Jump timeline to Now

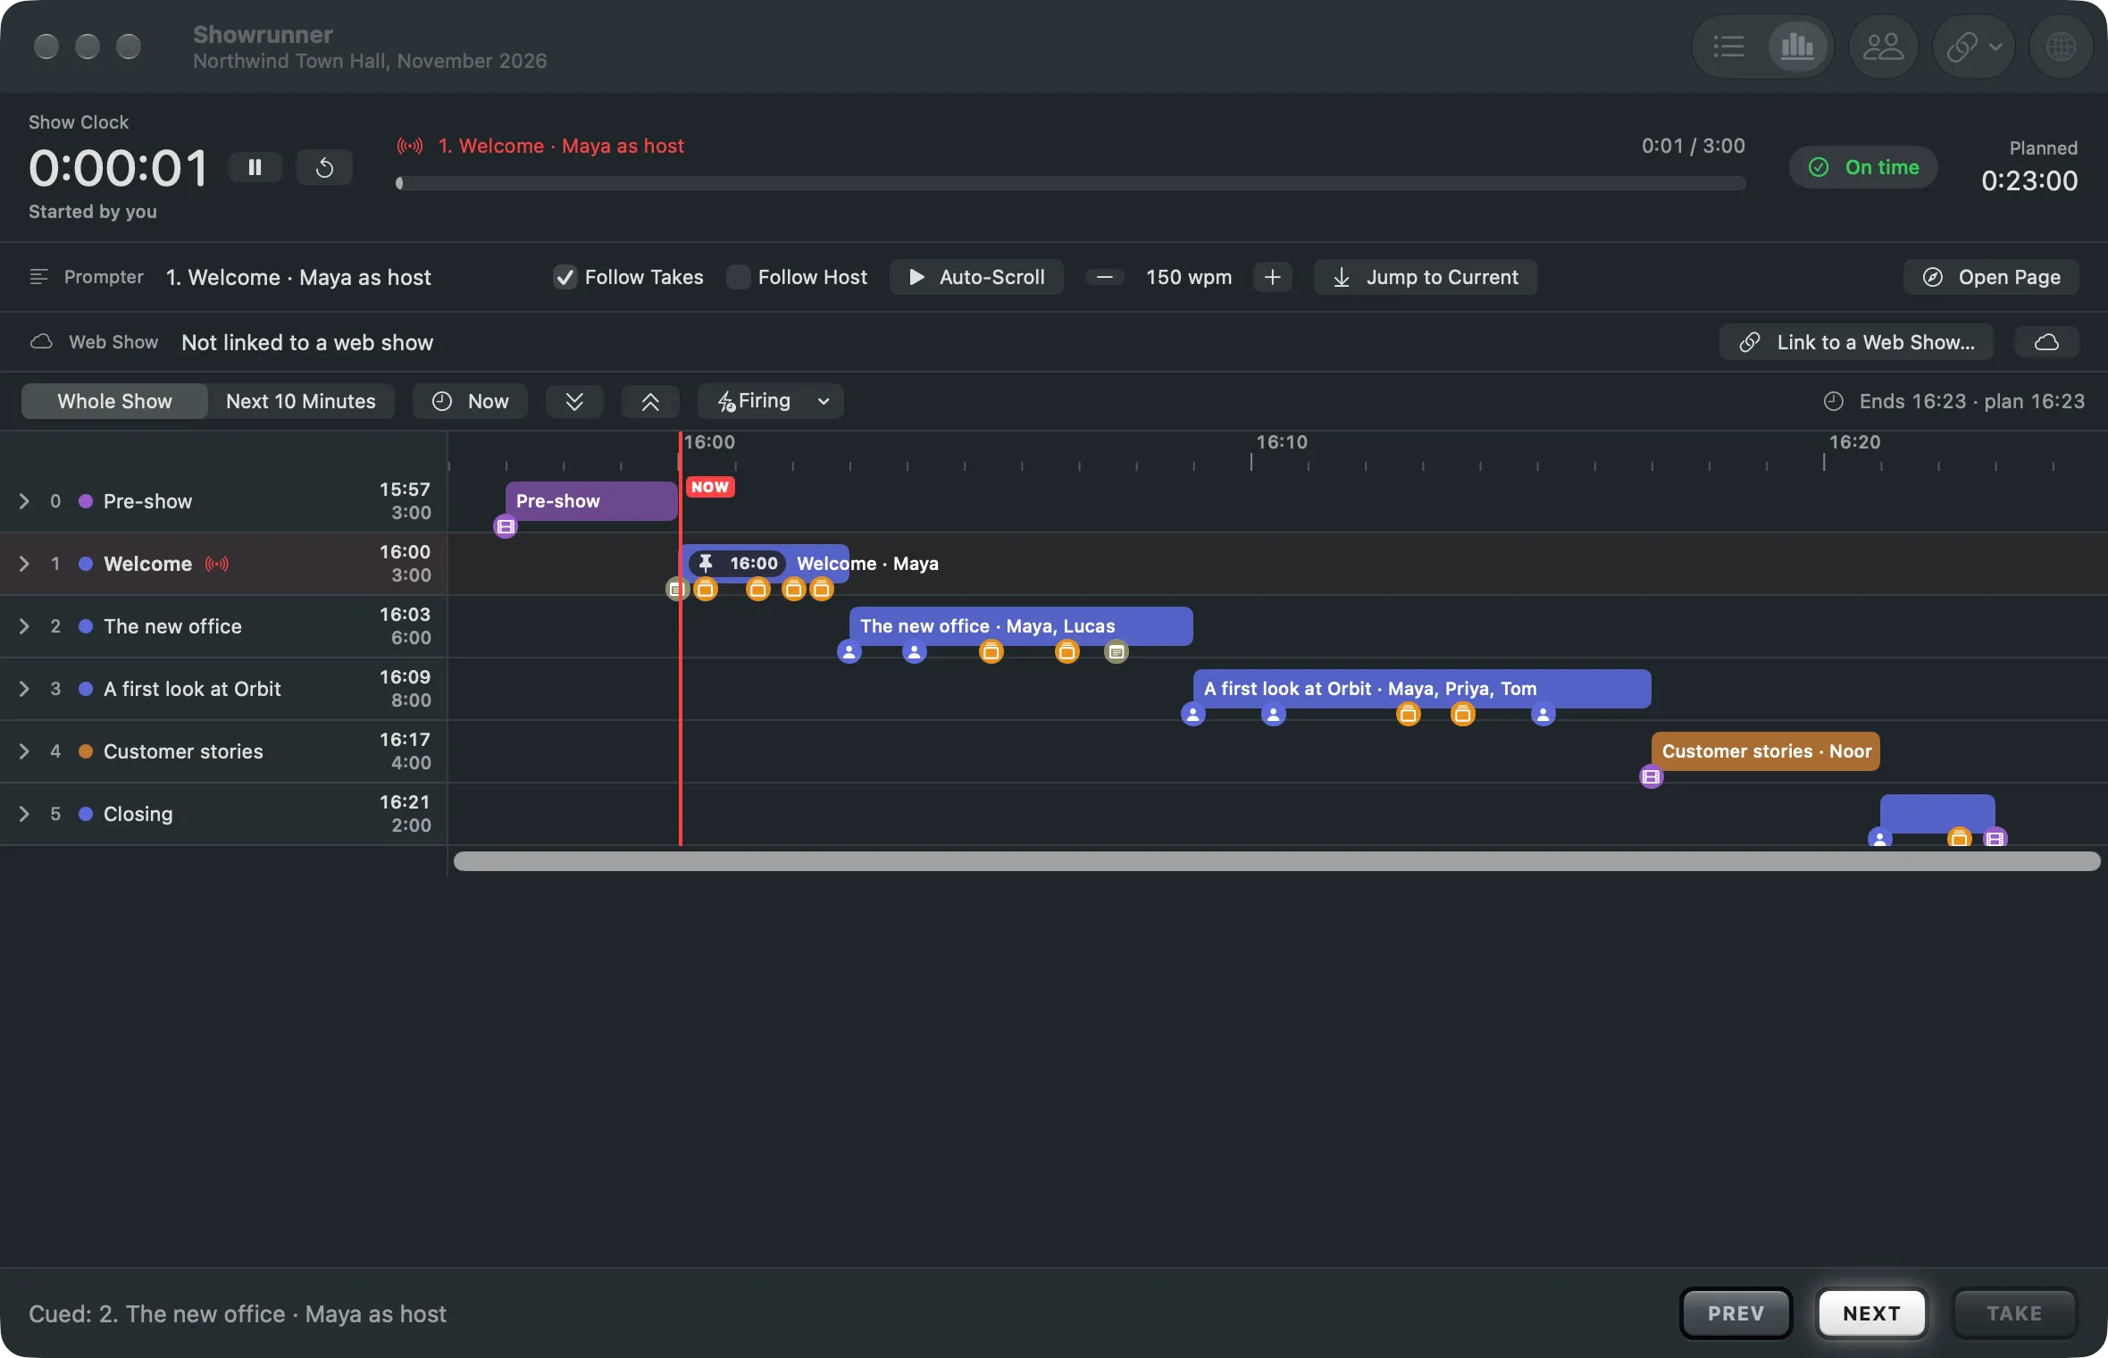pos(470,401)
